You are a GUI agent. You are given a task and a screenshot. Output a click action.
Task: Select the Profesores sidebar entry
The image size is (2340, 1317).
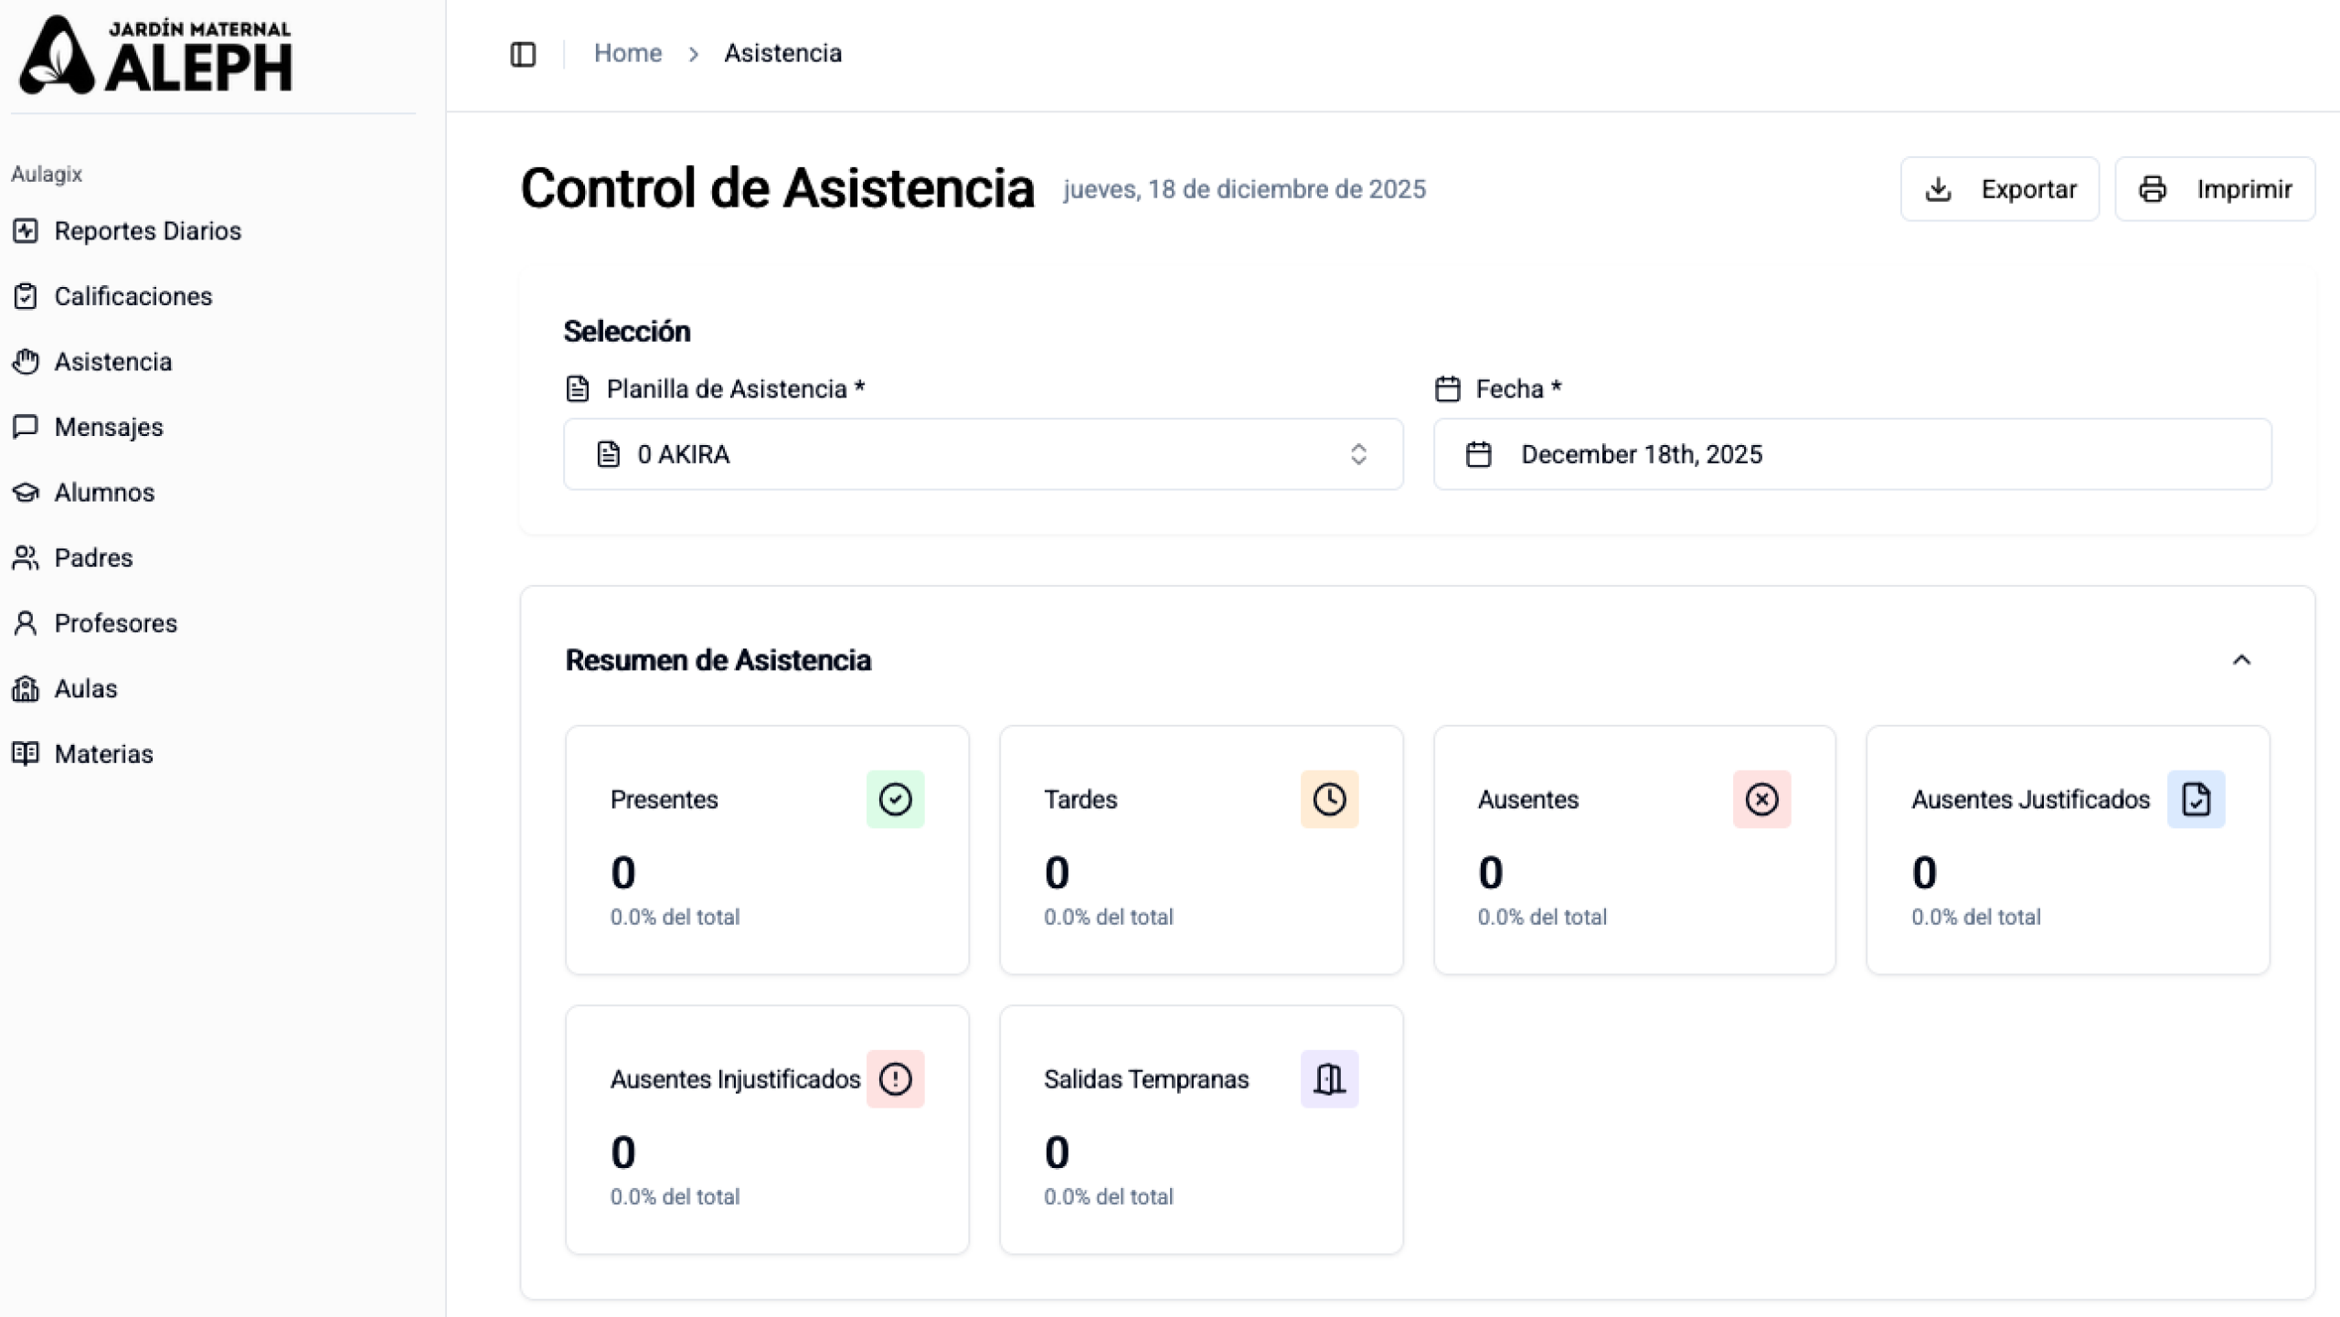115,623
